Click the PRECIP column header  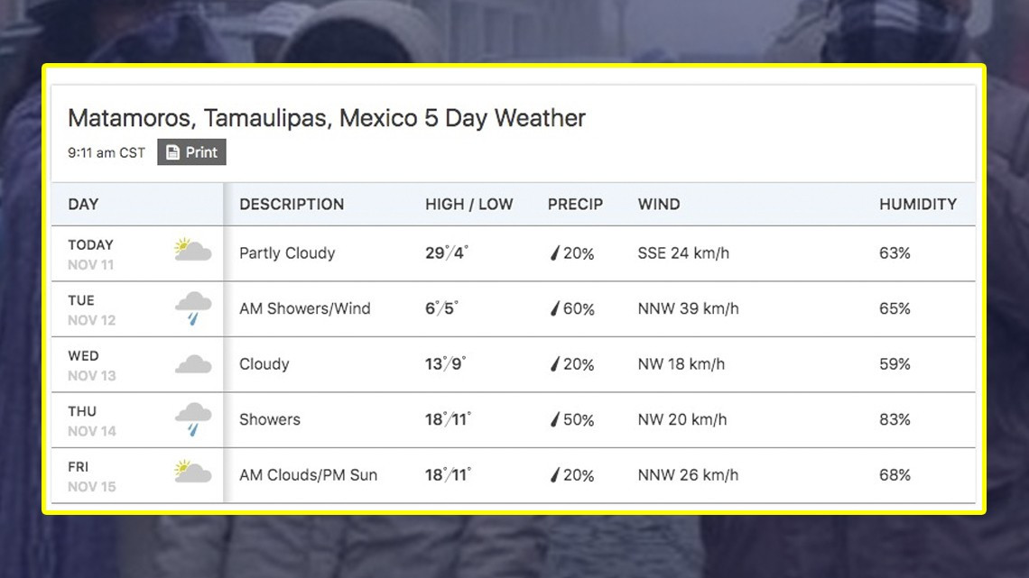[x=575, y=205]
